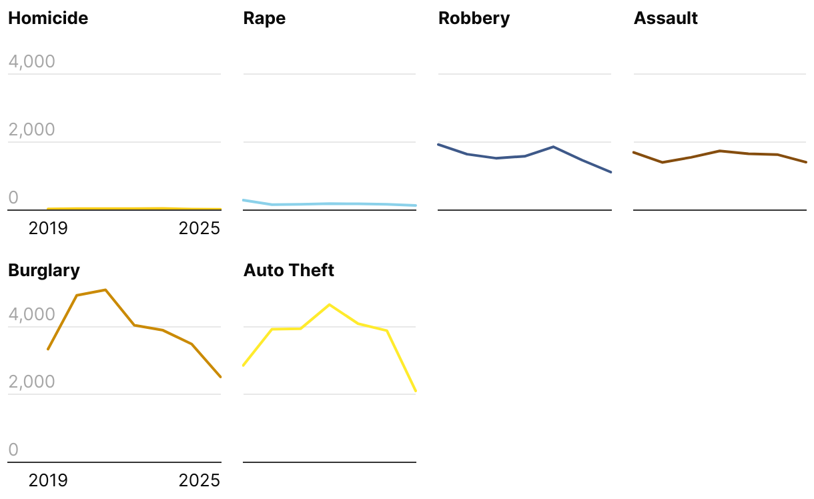Viewport: 814px width, 499px height.
Task: Click the 2025 label under Burglary chart
Action: click(199, 480)
